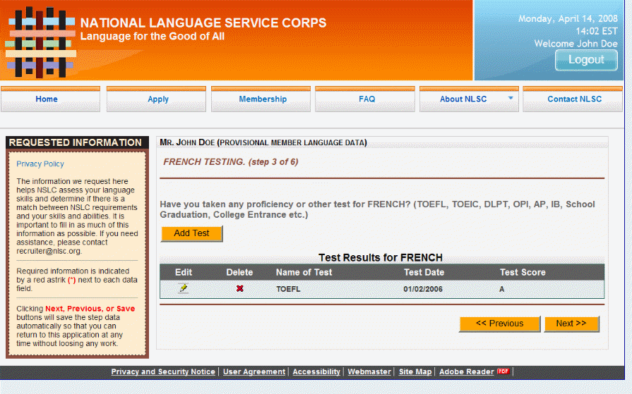The height and width of the screenshot is (394, 632).
Task: Go back with the Previous button
Action: 500,324
